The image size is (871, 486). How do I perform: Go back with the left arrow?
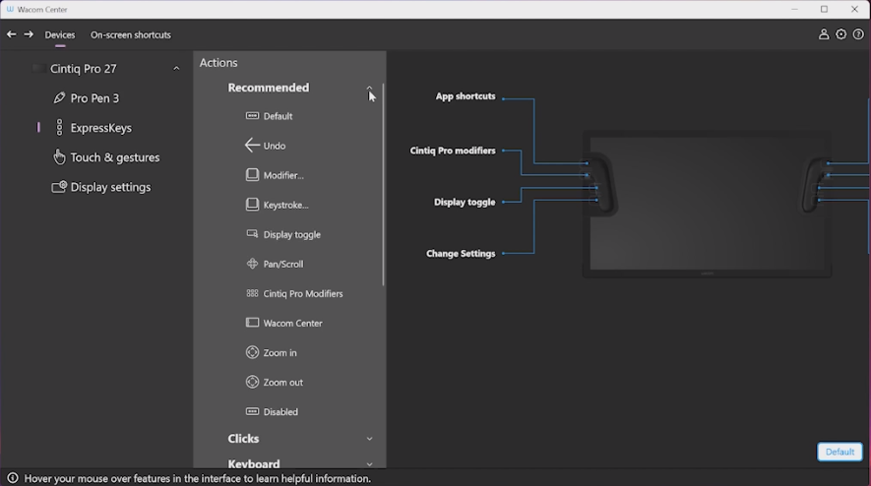click(x=11, y=34)
